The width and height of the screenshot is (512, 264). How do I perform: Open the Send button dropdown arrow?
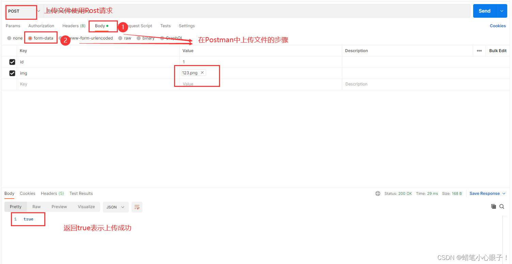pos(501,11)
